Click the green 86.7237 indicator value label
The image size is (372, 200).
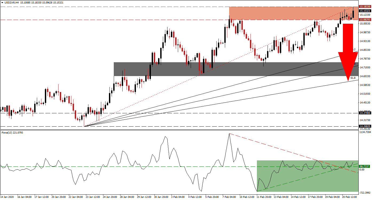click(x=365, y=166)
